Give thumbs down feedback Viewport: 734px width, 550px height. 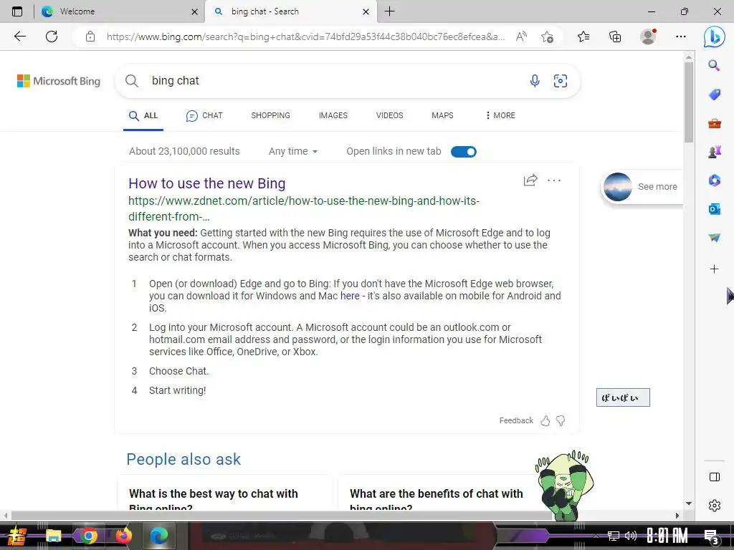(561, 421)
